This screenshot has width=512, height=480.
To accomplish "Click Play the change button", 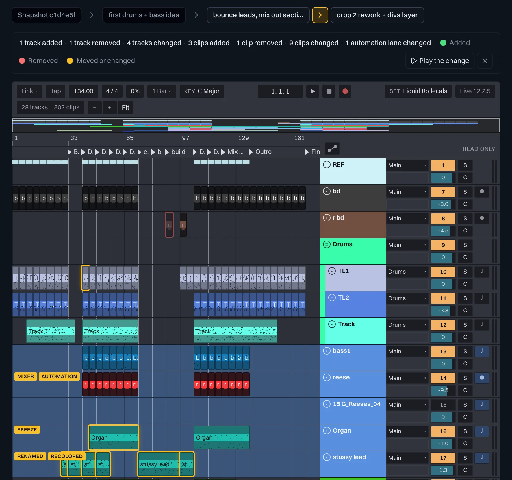I will tap(440, 61).
